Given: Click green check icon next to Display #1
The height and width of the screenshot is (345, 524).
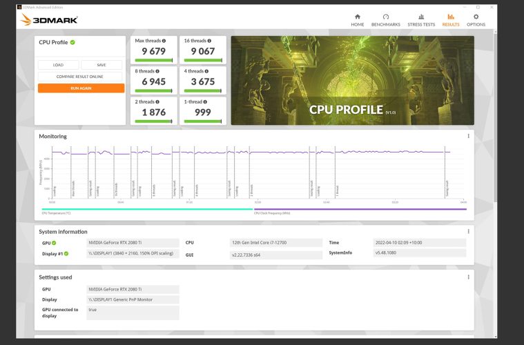Looking at the screenshot, I should coord(66,253).
